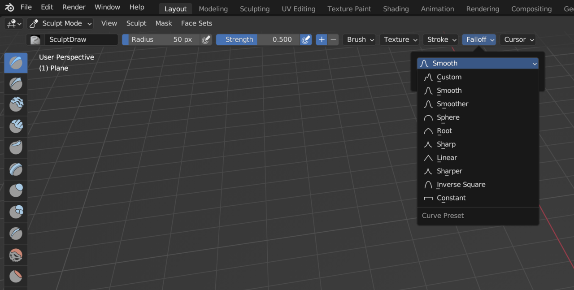Select the Inflate brush tool
This screenshot has height=290, width=574.
[16, 190]
